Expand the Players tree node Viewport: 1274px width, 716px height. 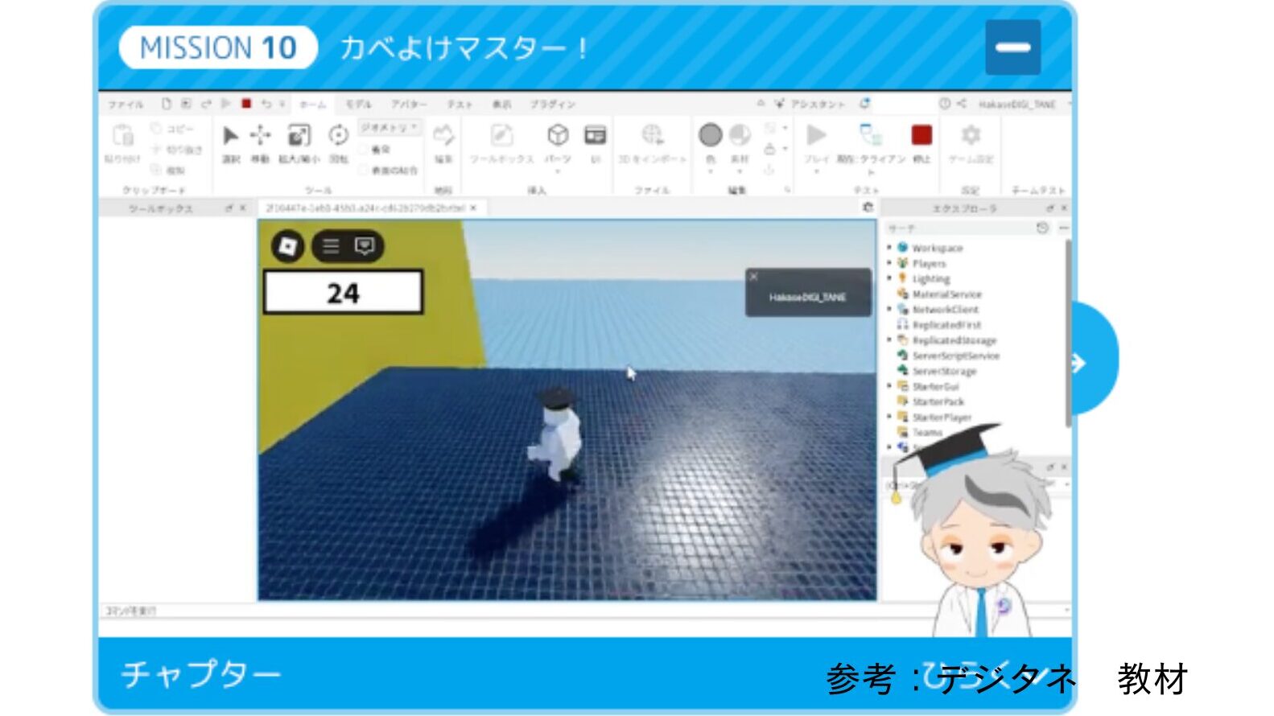pos(889,263)
